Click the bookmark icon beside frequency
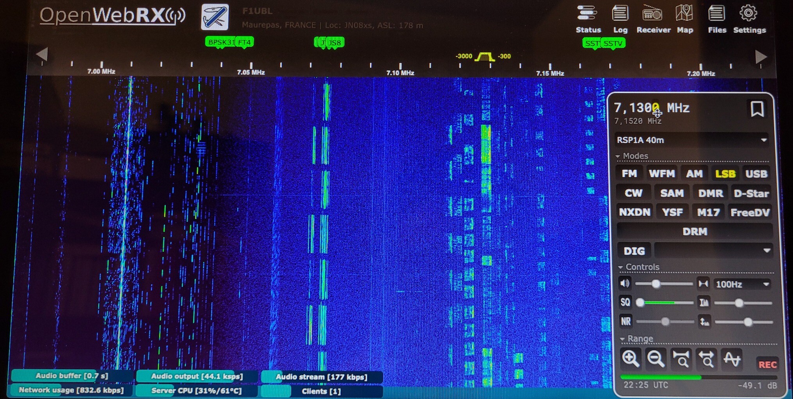793x399 pixels. tap(757, 109)
